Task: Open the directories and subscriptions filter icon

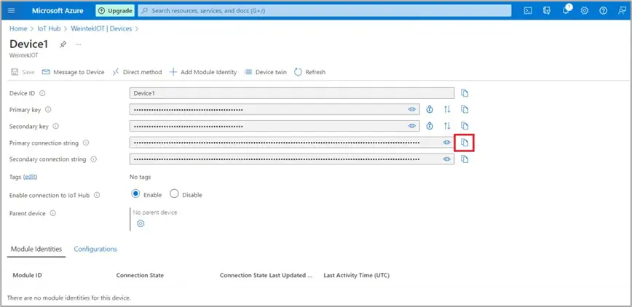Action: [547, 11]
